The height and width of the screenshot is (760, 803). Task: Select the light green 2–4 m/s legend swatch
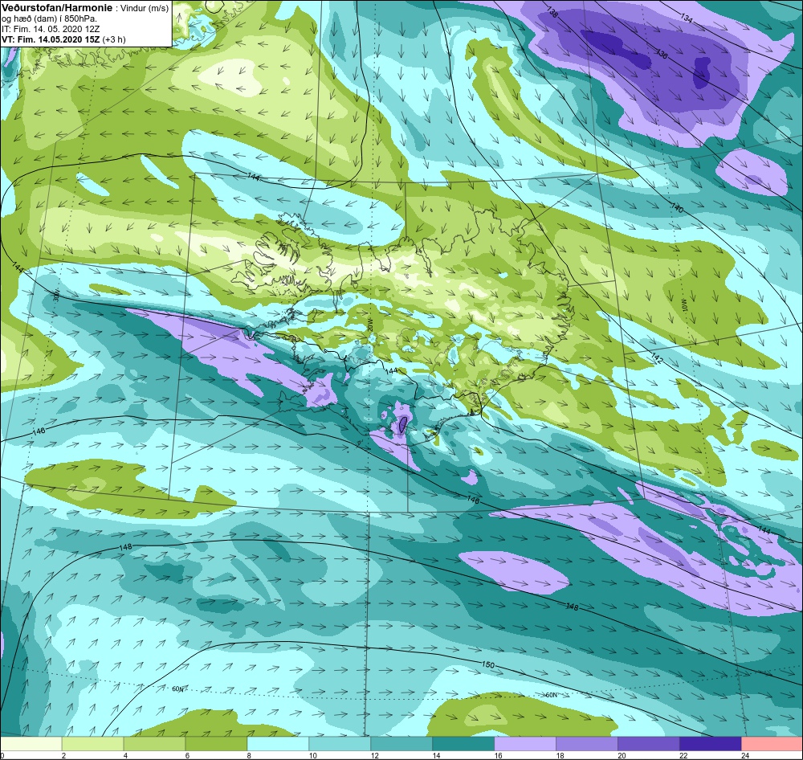click(x=92, y=744)
